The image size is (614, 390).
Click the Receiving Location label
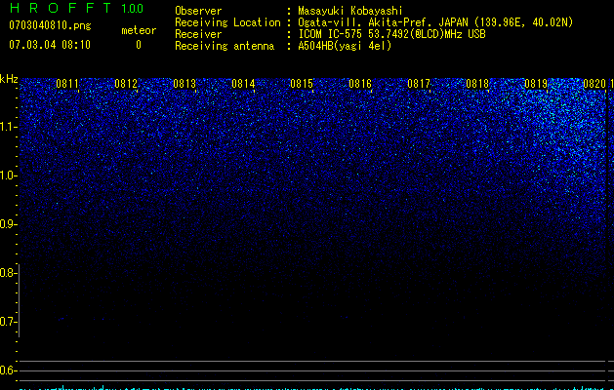227,22
